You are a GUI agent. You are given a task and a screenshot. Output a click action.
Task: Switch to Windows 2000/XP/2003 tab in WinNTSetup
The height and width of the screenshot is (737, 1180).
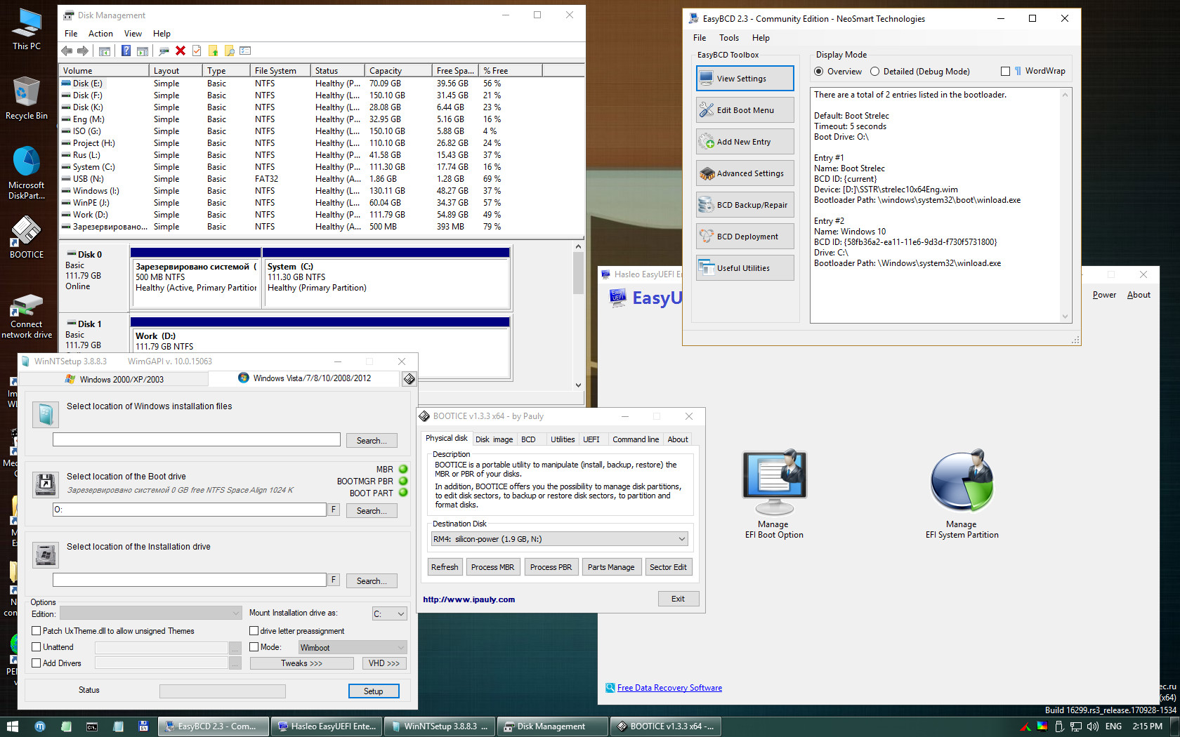114,379
